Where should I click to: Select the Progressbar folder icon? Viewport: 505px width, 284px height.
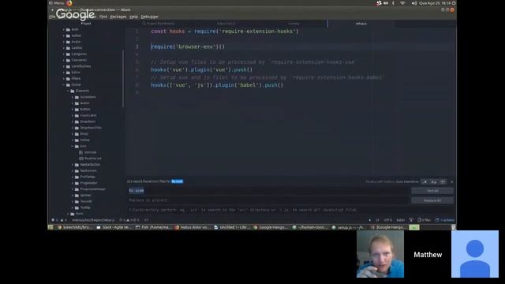77,183
